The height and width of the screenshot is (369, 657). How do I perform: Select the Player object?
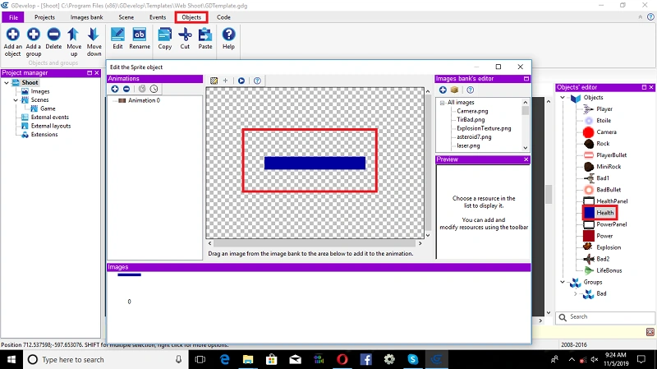tap(604, 109)
